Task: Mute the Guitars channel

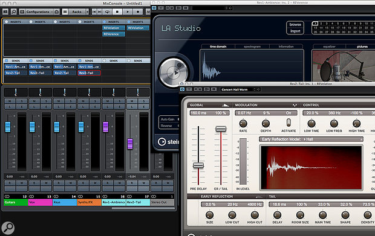Action: [x=10, y=101]
